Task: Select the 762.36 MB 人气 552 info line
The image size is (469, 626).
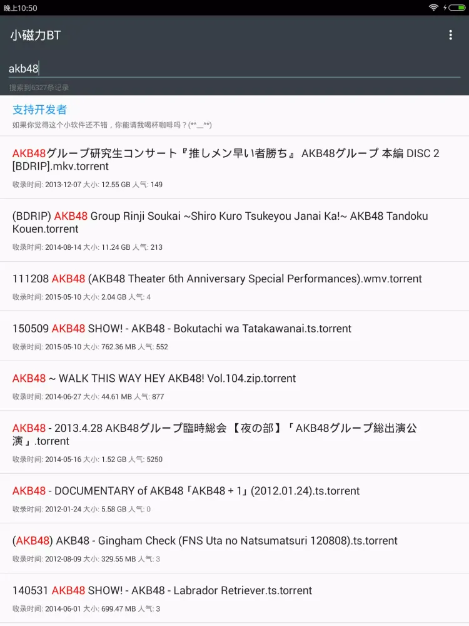Action: pyautogui.click(x=90, y=347)
